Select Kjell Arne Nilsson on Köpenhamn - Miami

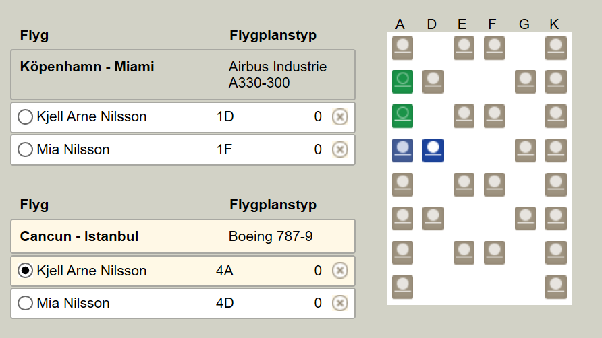[x=26, y=117]
